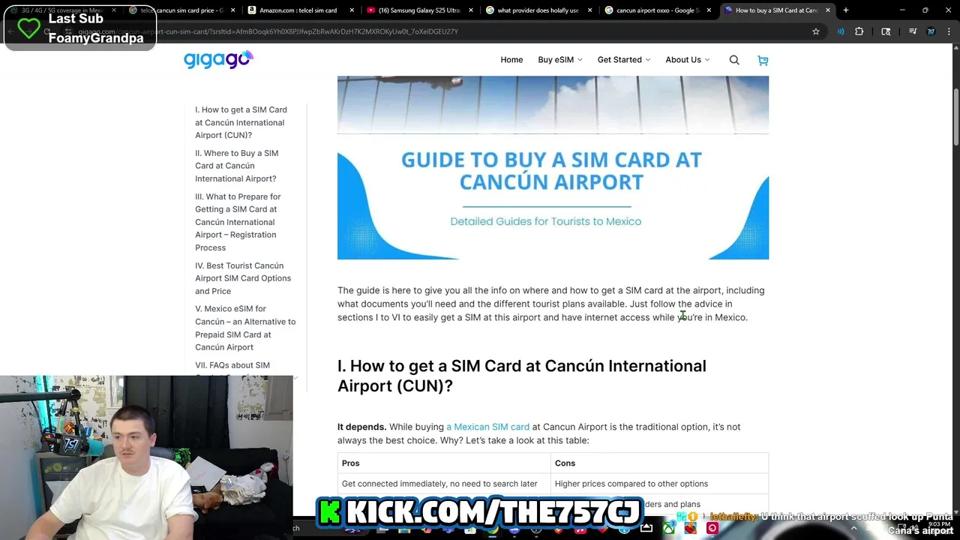This screenshot has width=960, height=540.
Task: Click the Guide to Buy a SIM Card banner
Action: tap(553, 168)
